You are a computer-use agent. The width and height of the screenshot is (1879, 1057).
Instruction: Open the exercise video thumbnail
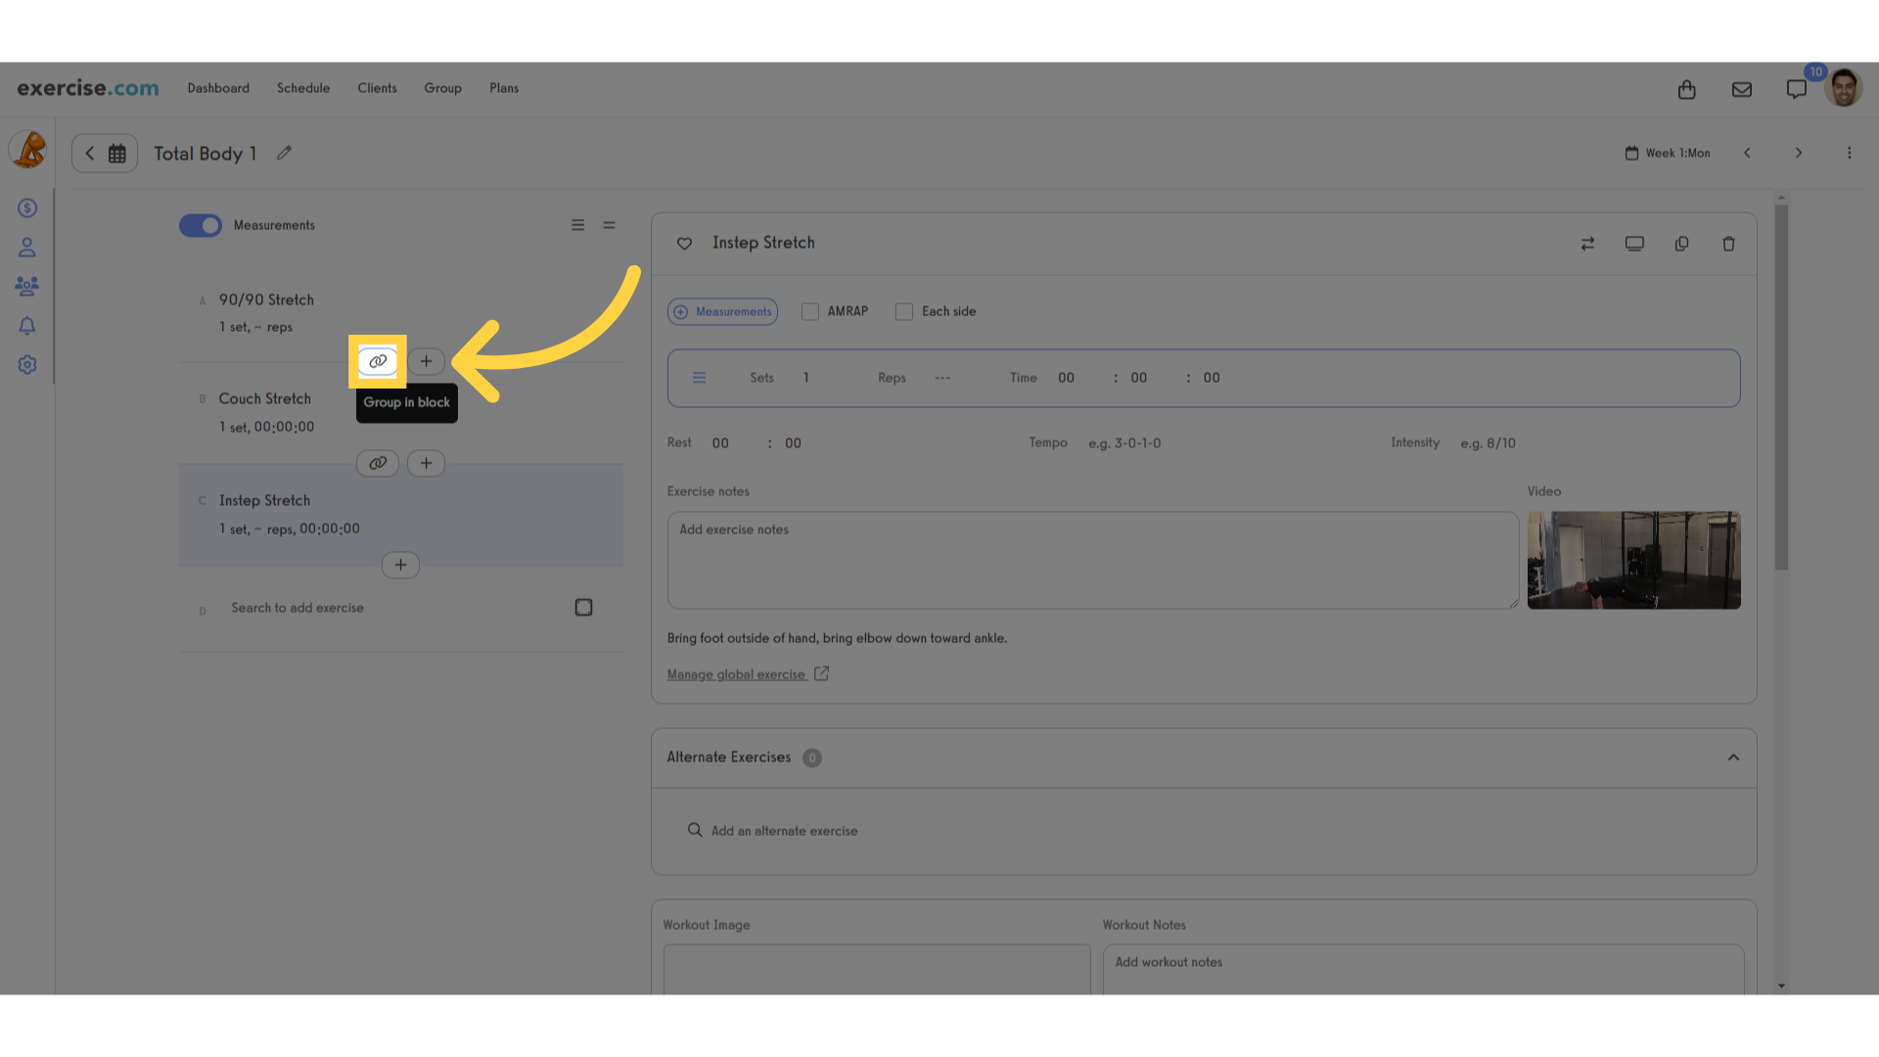(x=1633, y=560)
